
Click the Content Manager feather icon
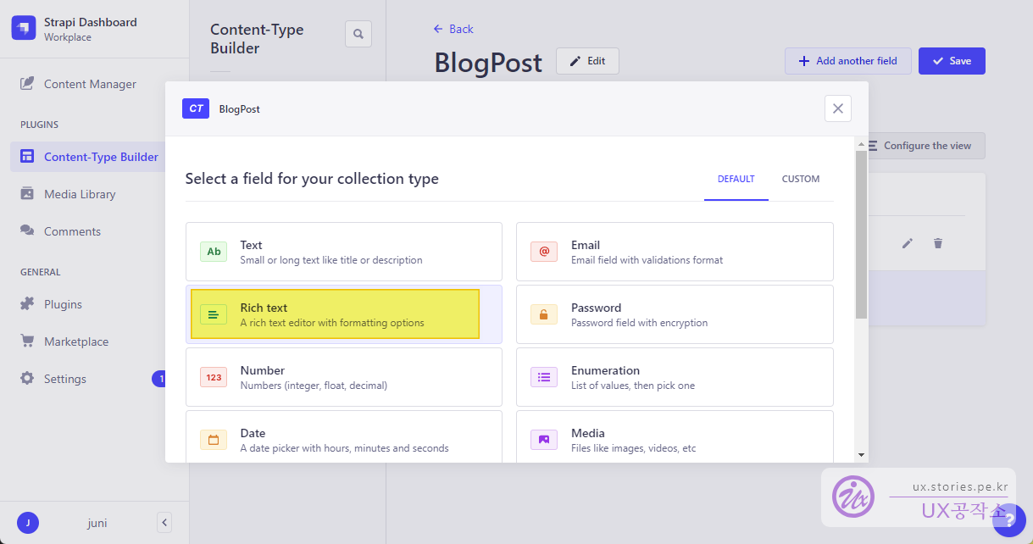point(27,84)
